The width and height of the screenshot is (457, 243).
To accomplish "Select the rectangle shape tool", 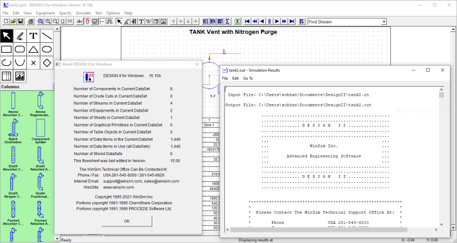I will click(7, 49).
